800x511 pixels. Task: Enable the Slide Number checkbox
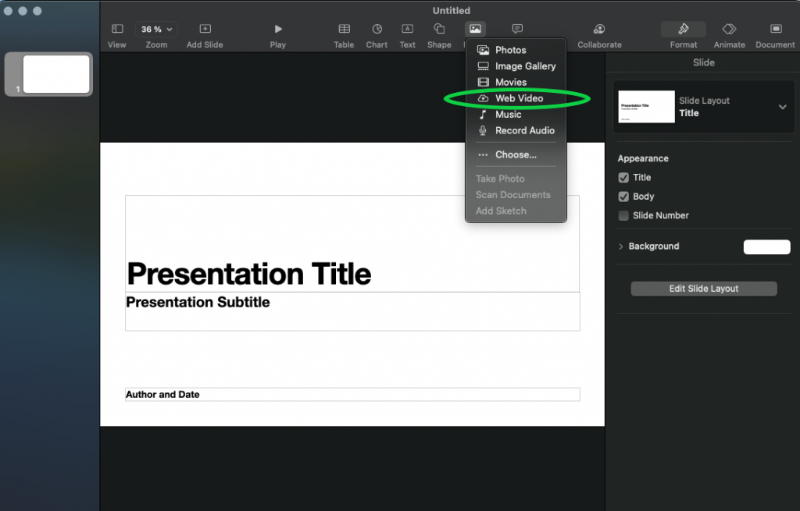(623, 215)
